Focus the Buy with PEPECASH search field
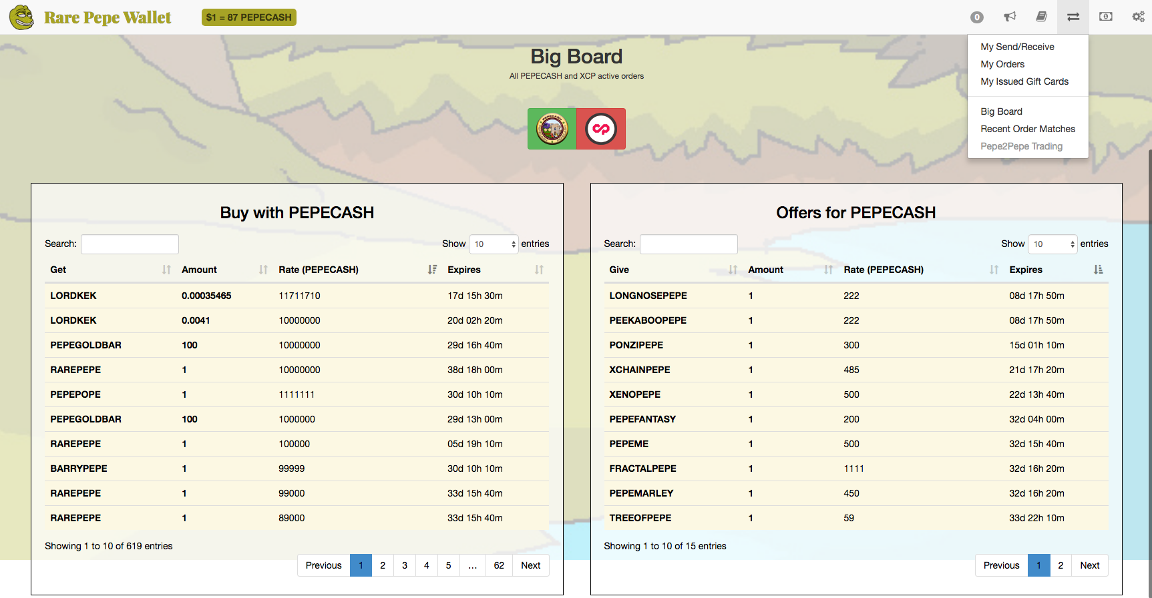 pyautogui.click(x=130, y=244)
